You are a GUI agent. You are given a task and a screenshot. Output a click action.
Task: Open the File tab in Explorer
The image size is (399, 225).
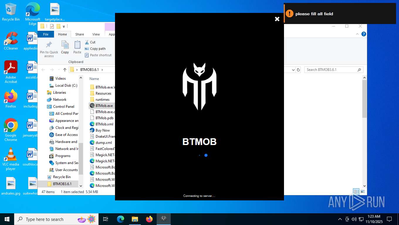tap(46, 34)
